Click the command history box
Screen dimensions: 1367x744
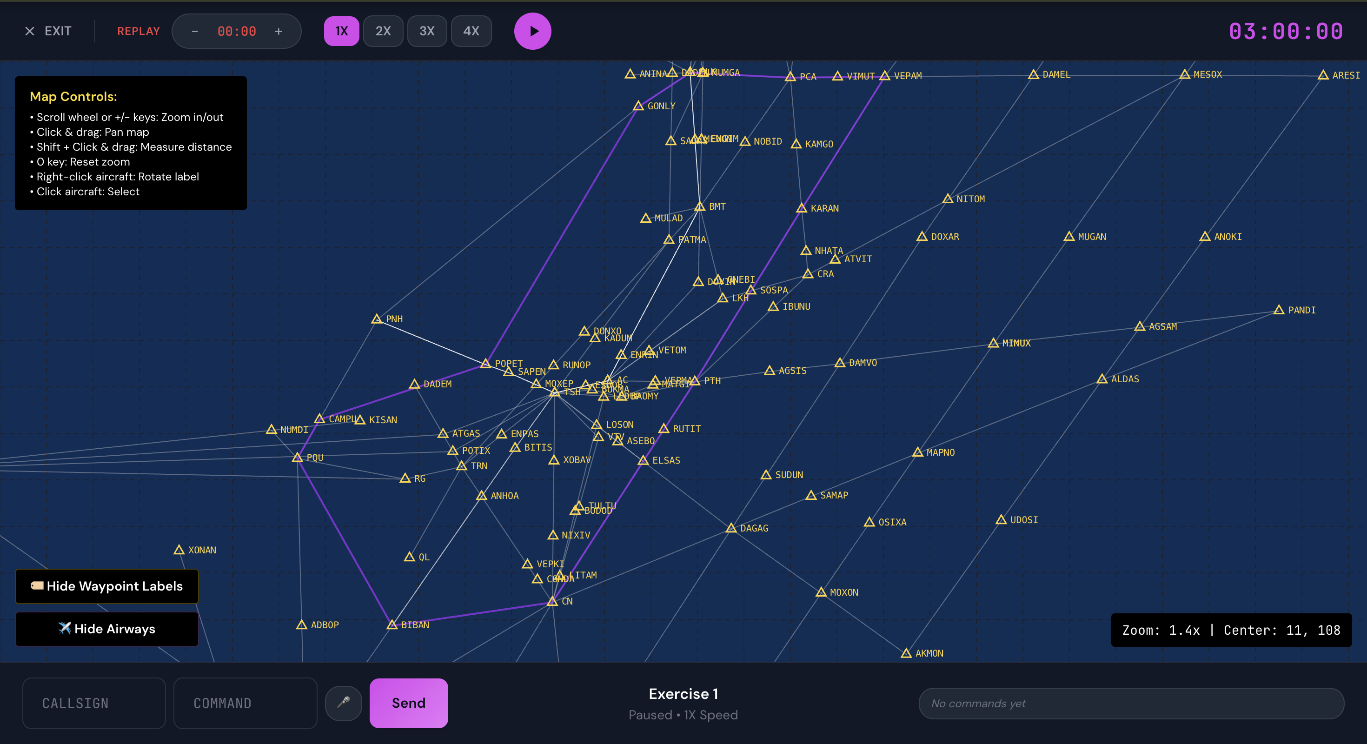click(1131, 703)
